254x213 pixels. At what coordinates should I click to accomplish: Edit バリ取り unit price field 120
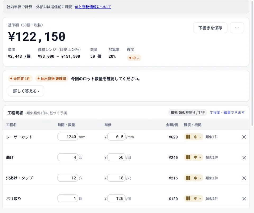116,198
